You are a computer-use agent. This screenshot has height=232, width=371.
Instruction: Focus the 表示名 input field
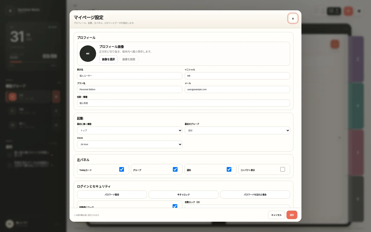tap(130, 76)
